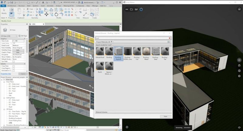243x131 pixels.
Task: Open the 3D View type selector dropdown
Action: tap(27, 30)
